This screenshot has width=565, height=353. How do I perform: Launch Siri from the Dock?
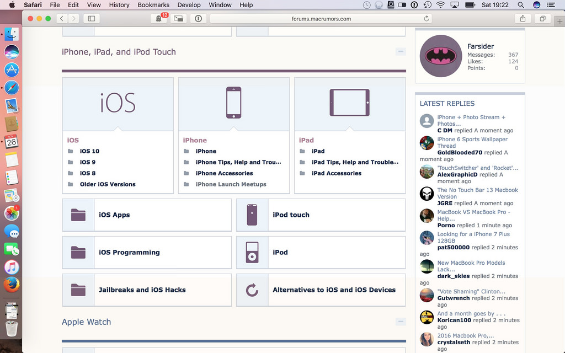12,52
